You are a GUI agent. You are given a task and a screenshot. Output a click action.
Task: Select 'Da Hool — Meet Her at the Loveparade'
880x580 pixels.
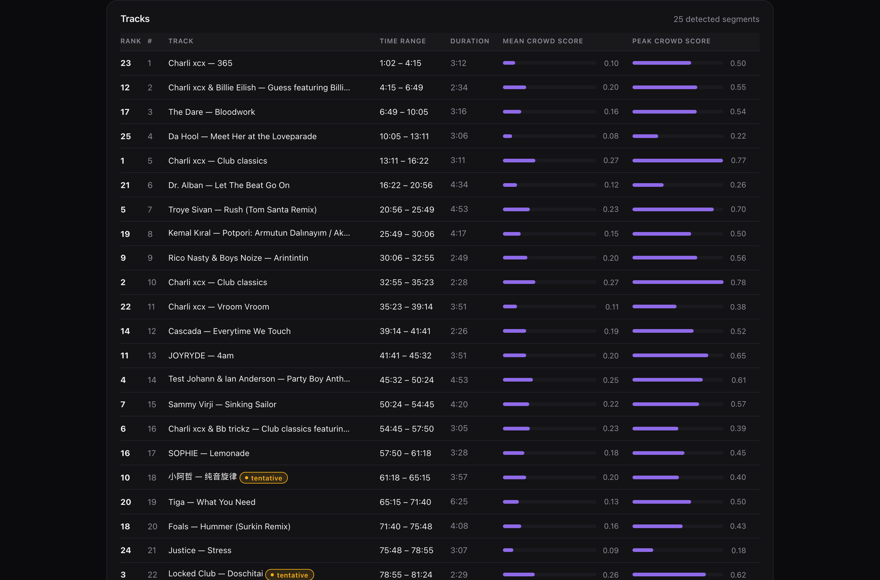(x=243, y=136)
